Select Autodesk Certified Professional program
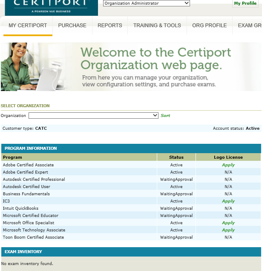The width and height of the screenshot is (262, 271). pyautogui.click(x=34, y=180)
